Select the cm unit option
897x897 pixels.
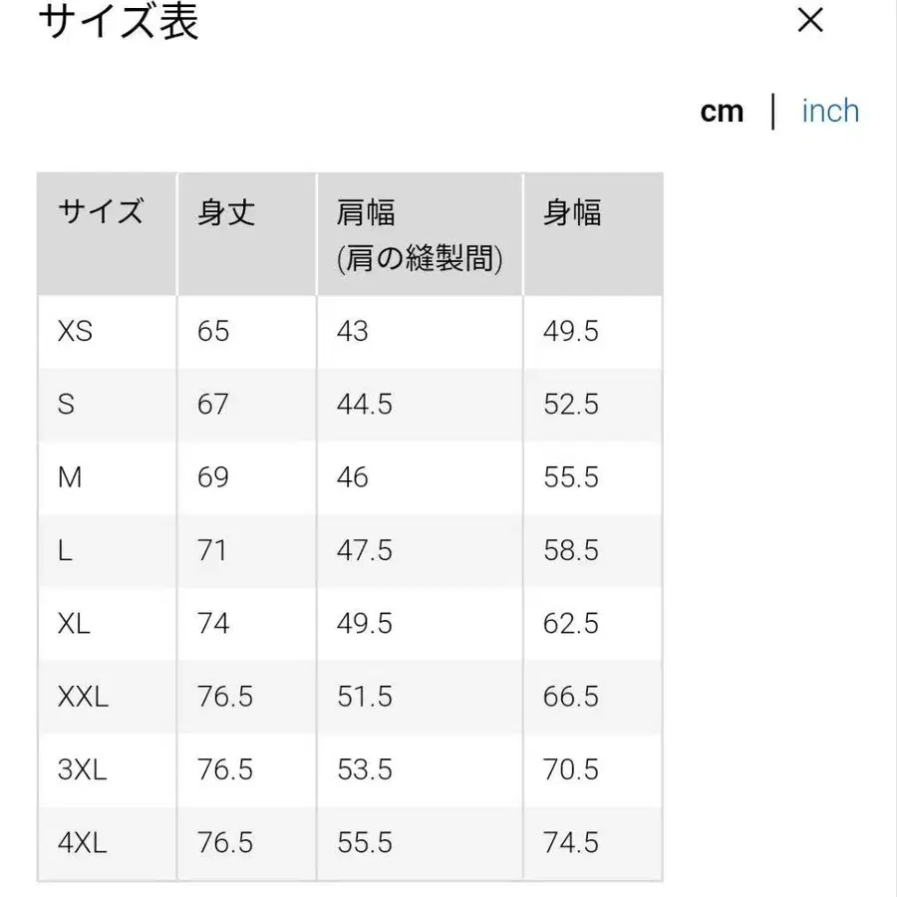722,111
